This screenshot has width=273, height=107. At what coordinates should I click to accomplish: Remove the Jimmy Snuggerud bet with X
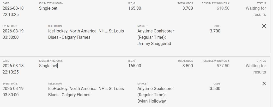click(x=264, y=26)
